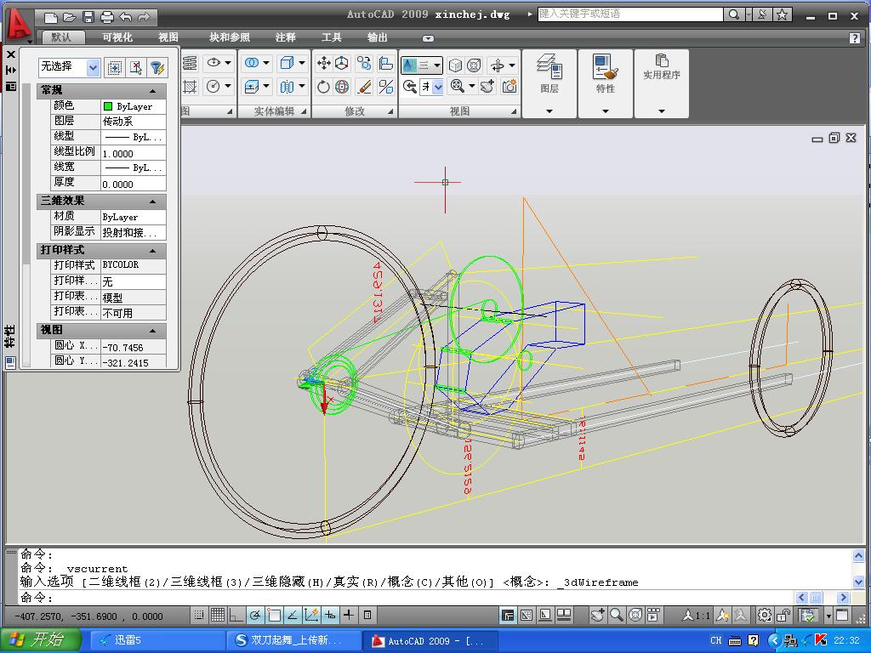Viewport: 871px width, 653px height.
Task: Choose the Rotate tool in Modify panel
Action: [324, 87]
